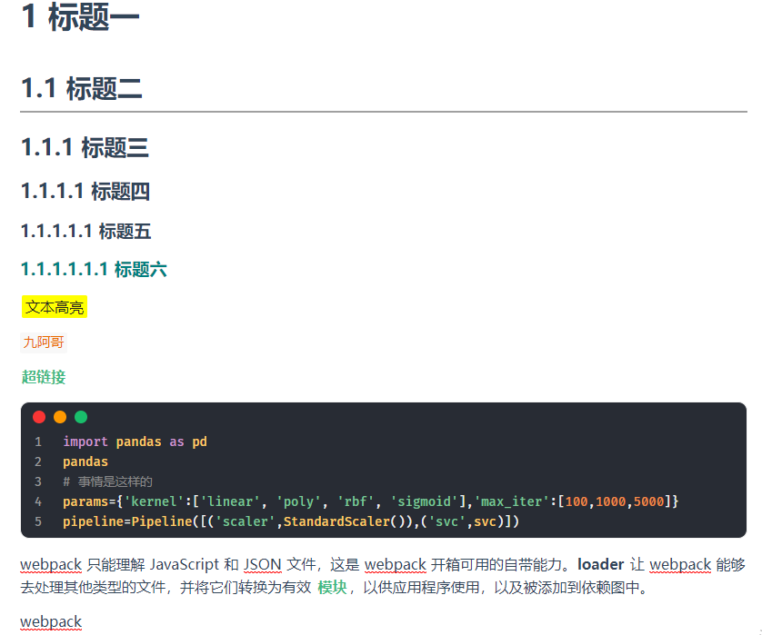Click the red dot in the code block header
Viewport: 762px width, 635px height.
37,416
